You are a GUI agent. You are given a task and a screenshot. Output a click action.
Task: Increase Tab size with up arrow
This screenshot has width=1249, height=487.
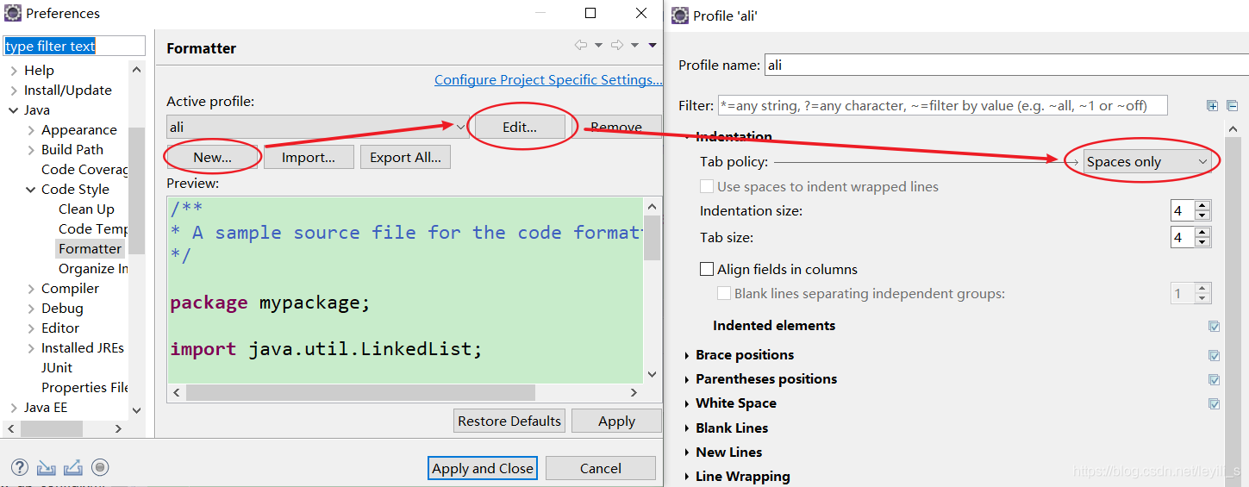click(1202, 232)
